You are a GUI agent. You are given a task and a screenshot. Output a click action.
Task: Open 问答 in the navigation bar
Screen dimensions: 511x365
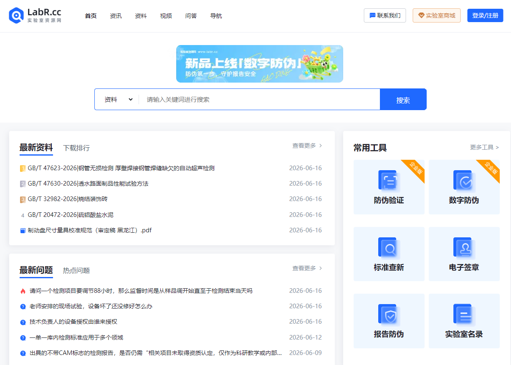coord(191,16)
